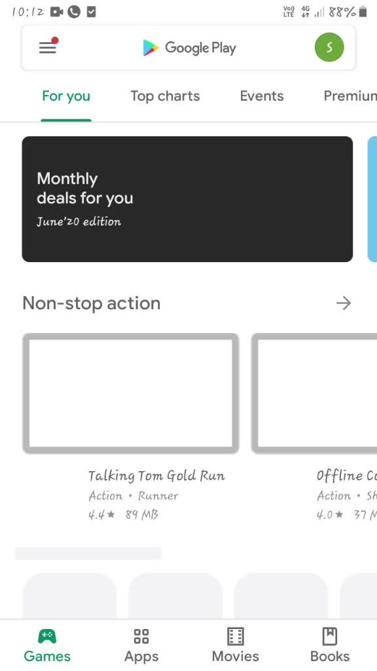377x671 pixels.
Task: Open the Books bookmark icon
Action: (x=330, y=636)
